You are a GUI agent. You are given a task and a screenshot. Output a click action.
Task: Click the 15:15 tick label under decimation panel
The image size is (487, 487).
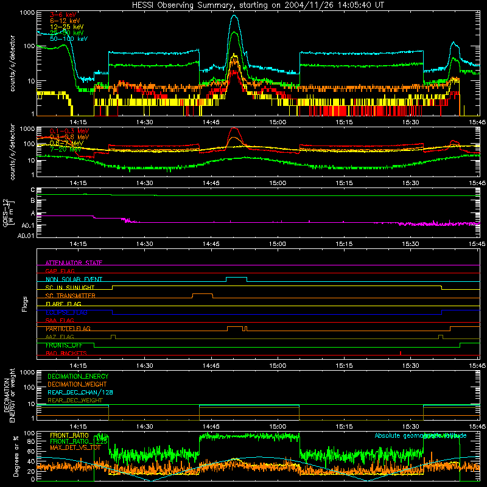[344, 427]
